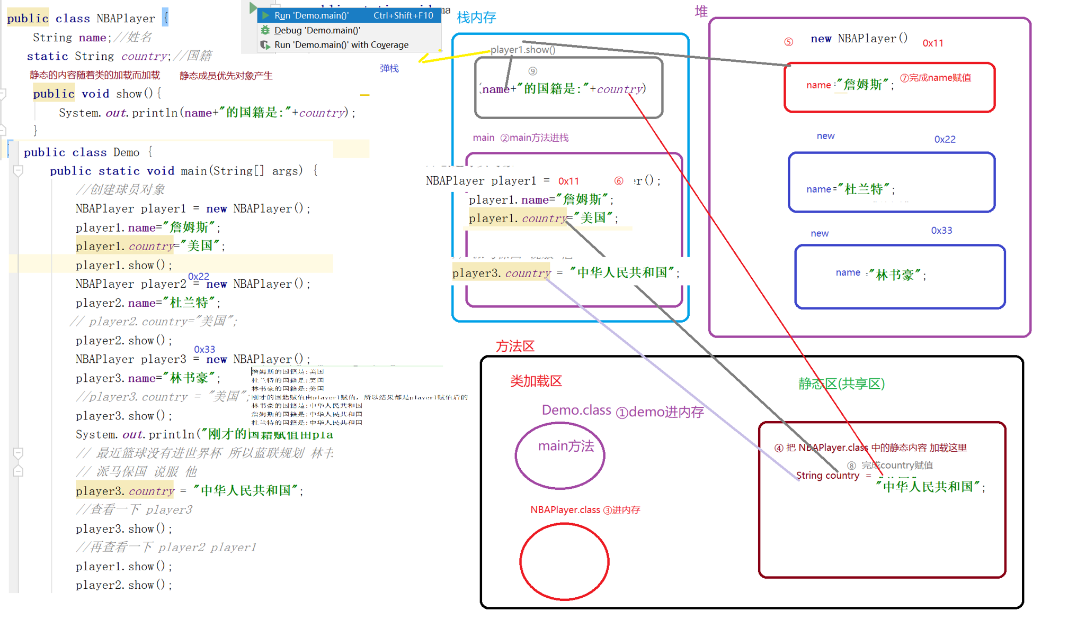The image size is (1068, 620).
Task: Click 'player3.name="林书豪";' code line
Action: [148, 378]
